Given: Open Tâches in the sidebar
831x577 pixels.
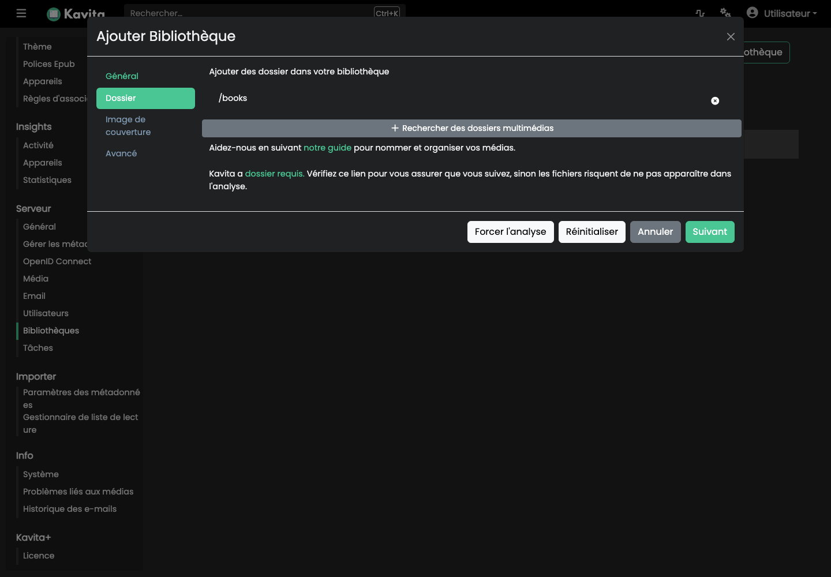Looking at the screenshot, I should tap(38, 348).
